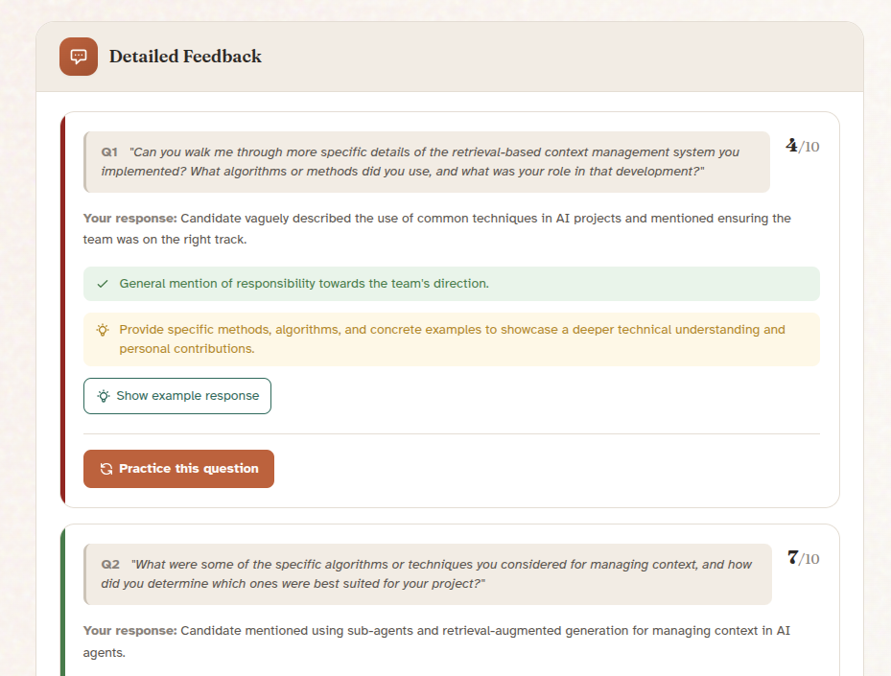Image resolution: width=891 pixels, height=676 pixels.
Task: Click the speech bubble icon beside Detailed Feedback
Action: 78,57
